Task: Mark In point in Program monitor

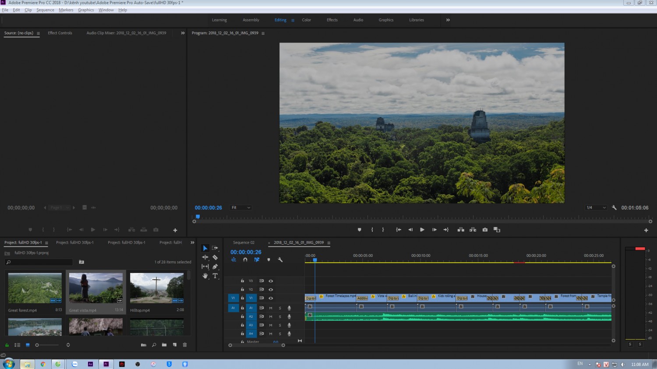Action: click(x=372, y=230)
